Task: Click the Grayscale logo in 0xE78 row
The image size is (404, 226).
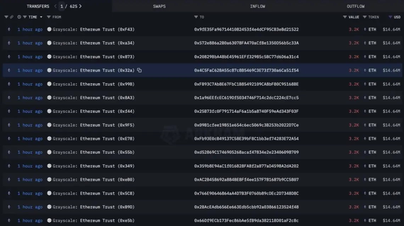Action: click(x=49, y=139)
